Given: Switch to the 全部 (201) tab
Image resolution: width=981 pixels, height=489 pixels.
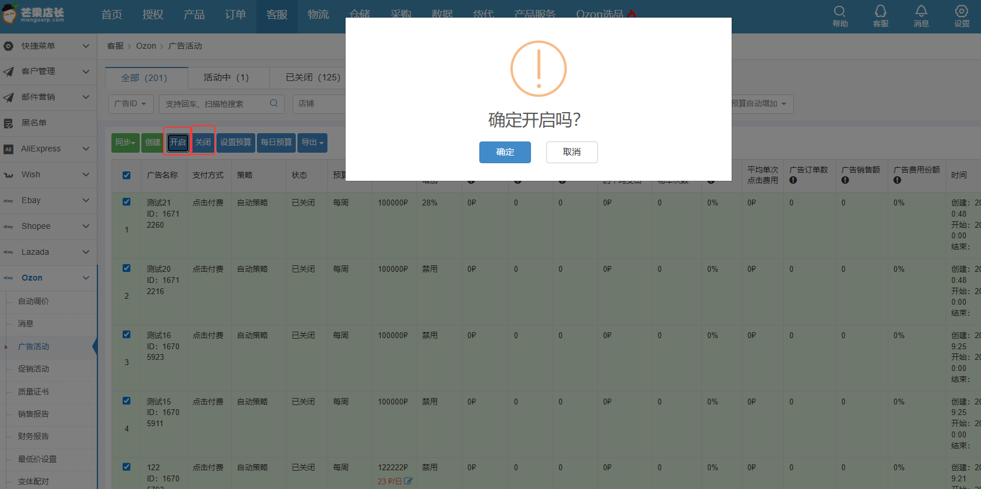Looking at the screenshot, I should (x=147, y=77).
